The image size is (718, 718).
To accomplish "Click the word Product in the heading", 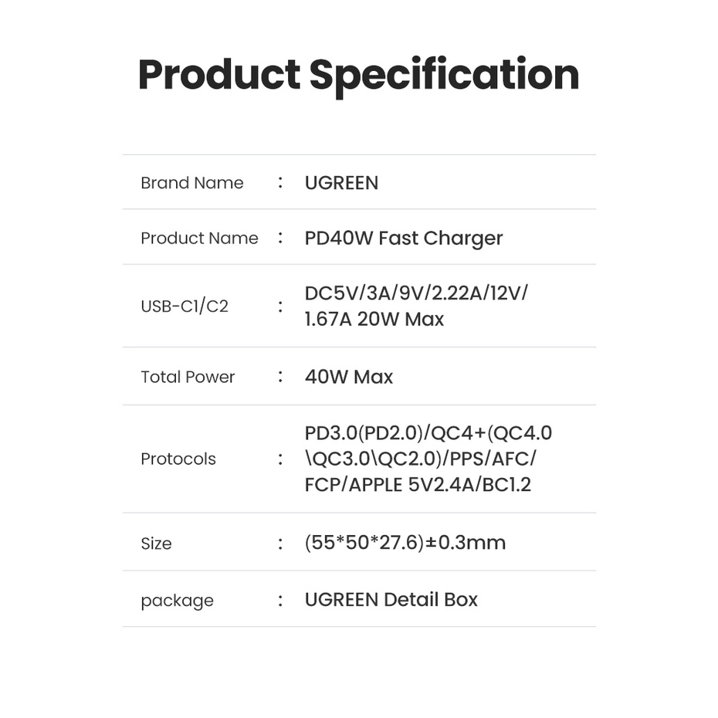I will (x=218, y=75).
